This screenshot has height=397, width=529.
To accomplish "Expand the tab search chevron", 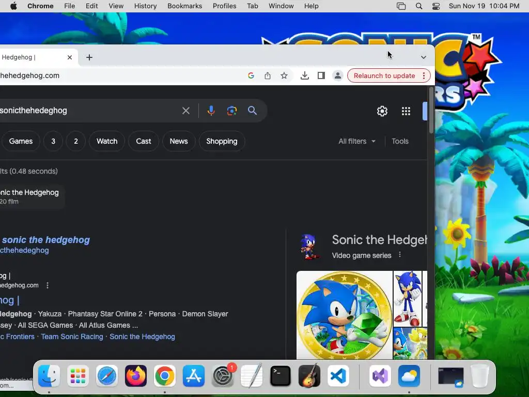I will [424, 57].
